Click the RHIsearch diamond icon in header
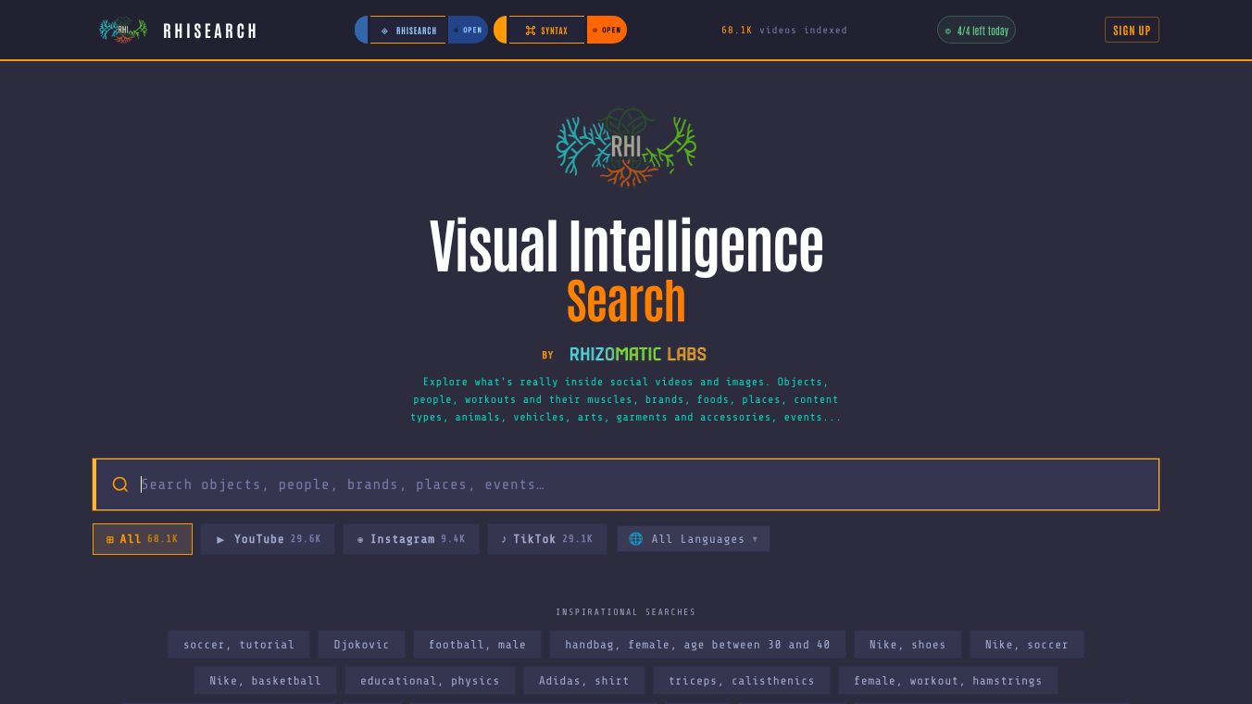The height and width of the screenshot is (704, 1252). pyautogui.click(x=385, y=31)
